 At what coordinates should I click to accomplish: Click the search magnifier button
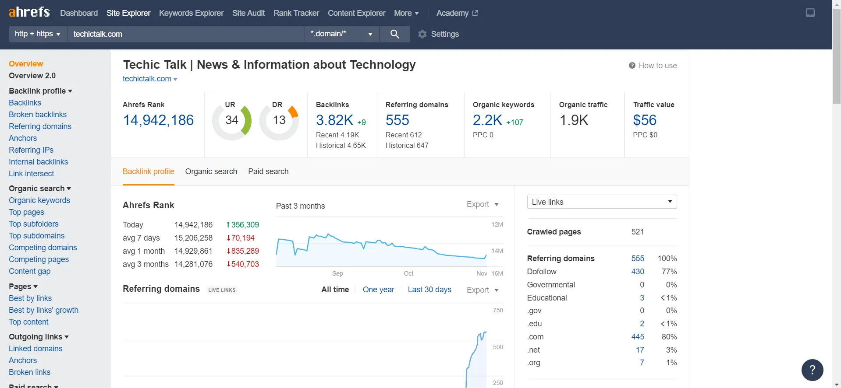pos(394,34)
